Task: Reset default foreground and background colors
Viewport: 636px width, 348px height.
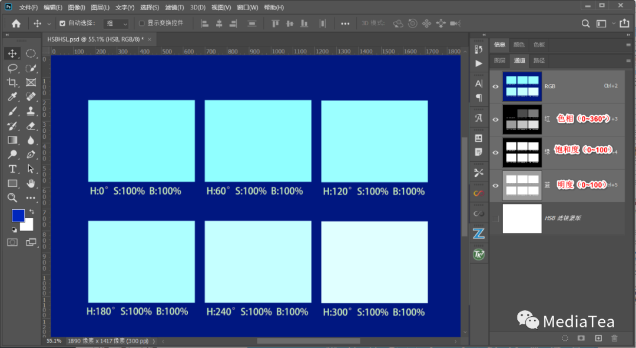Action: tap(14, 230)
